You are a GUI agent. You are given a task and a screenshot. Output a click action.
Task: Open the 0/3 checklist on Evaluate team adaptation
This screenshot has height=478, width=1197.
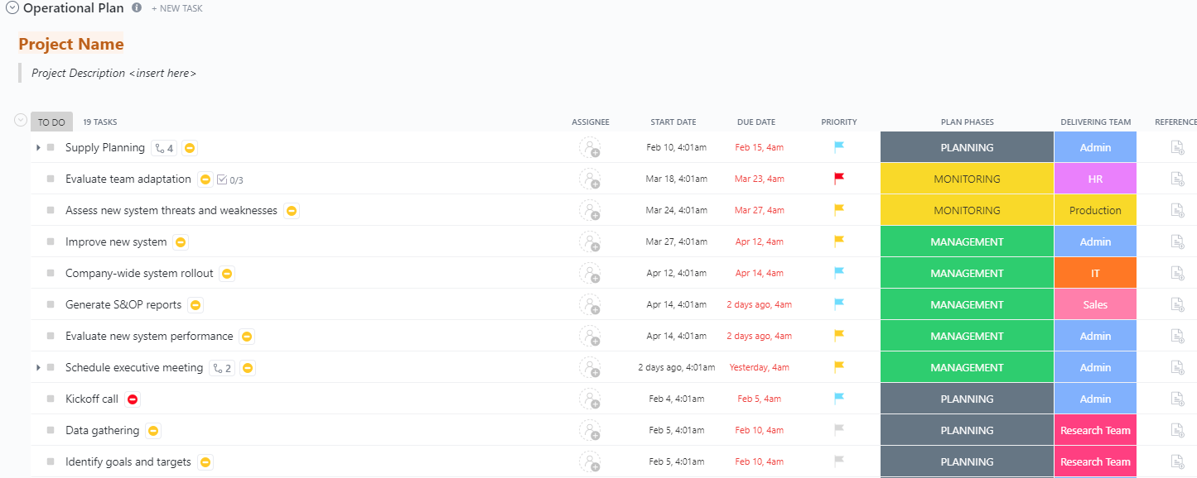229,179
